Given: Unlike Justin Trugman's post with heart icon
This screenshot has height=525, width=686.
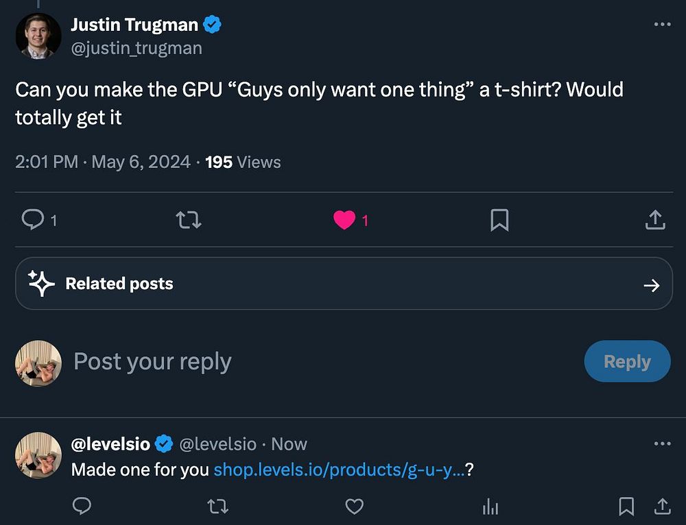Looking at the screenshot, I should click(x=344, y=220).
